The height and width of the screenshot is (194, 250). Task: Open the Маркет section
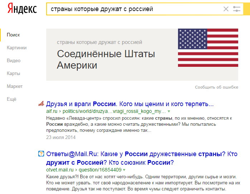(x=15, y=86)
